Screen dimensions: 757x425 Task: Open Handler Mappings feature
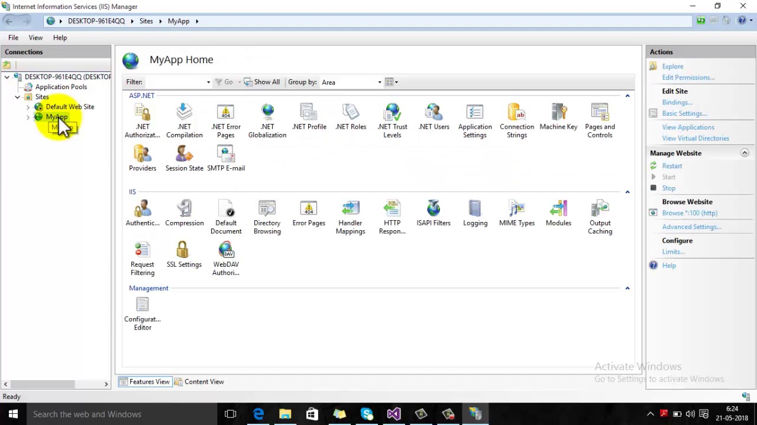point(350,217)
